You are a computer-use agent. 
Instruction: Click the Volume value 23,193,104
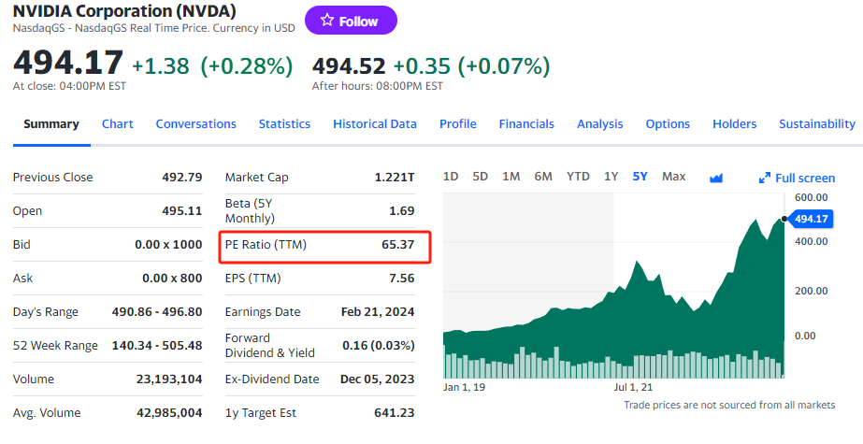coord(169,380)
